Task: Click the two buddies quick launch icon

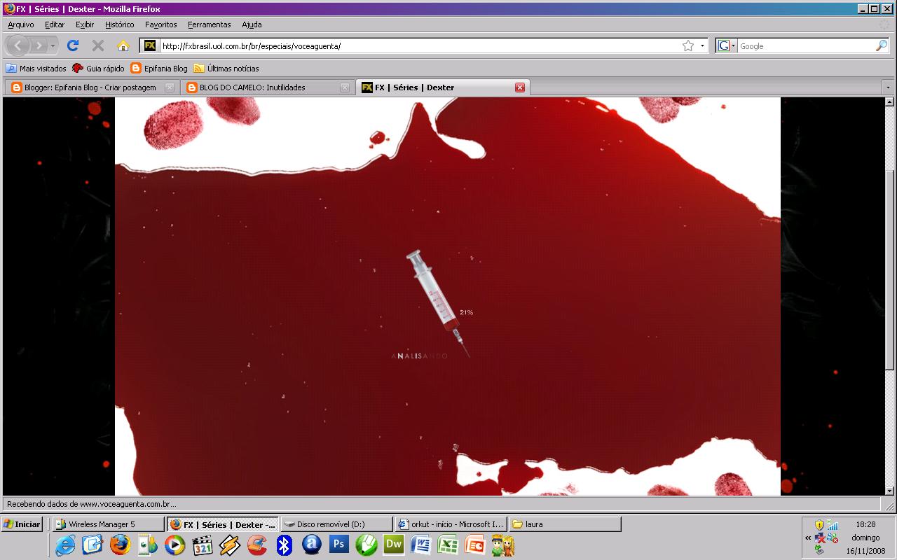Action: click(x=503, y=545)
